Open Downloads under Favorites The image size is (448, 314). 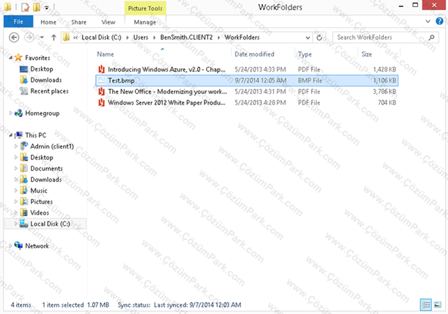tap(46, 80)
